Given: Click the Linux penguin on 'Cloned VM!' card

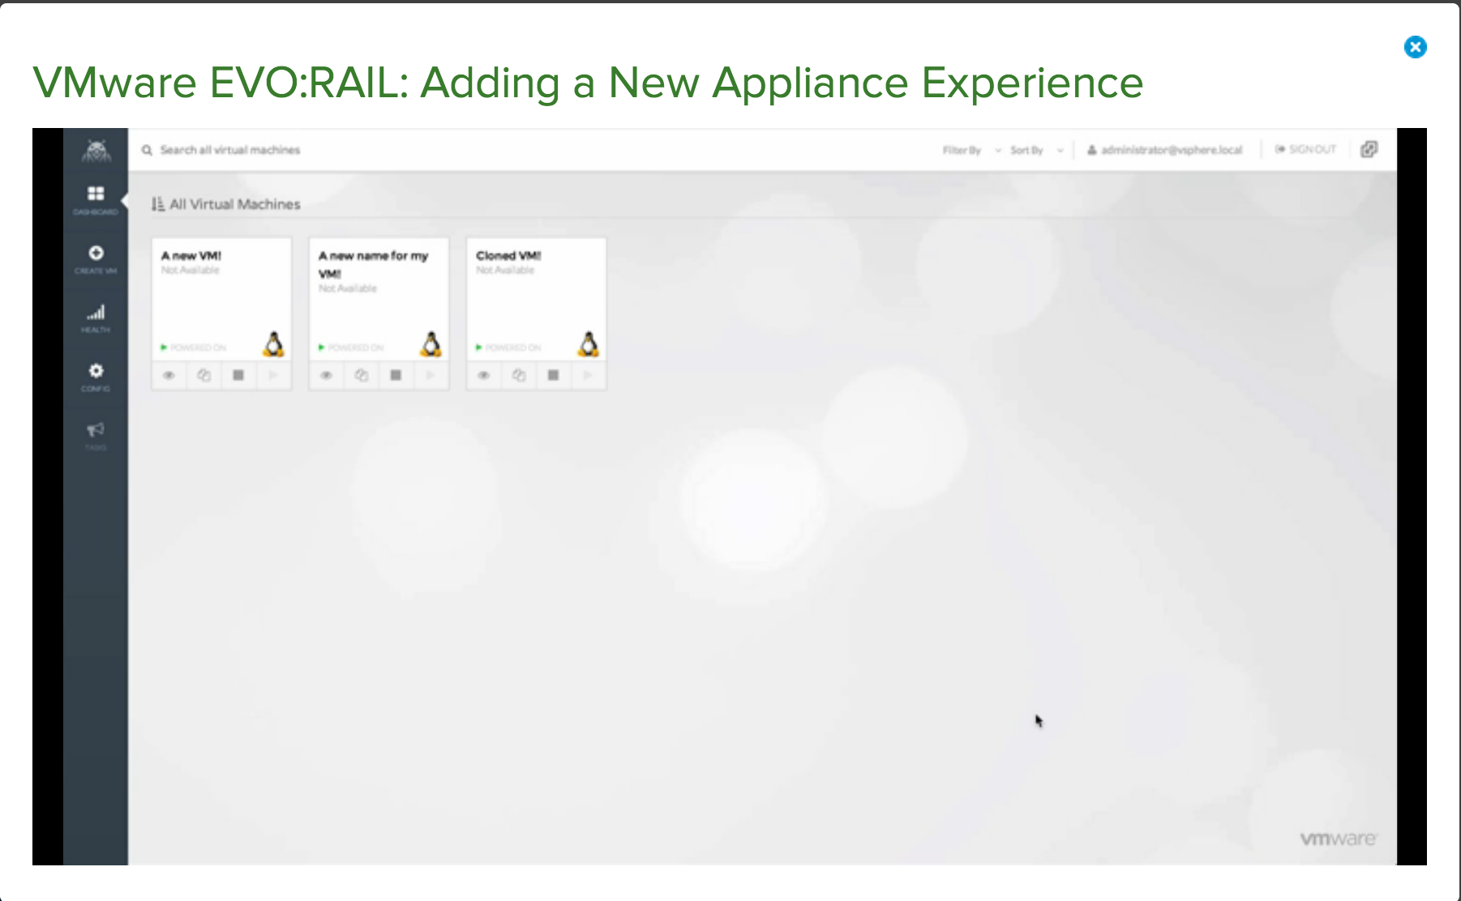Looking at the screenshot, I should 589,344.
